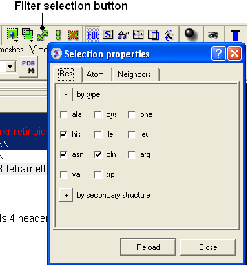
Task: Click the Reload button
Action: pyautogui.click(x=148, y=247)
